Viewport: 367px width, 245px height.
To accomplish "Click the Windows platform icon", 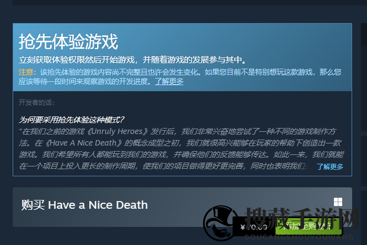I will tap(338, 202).
